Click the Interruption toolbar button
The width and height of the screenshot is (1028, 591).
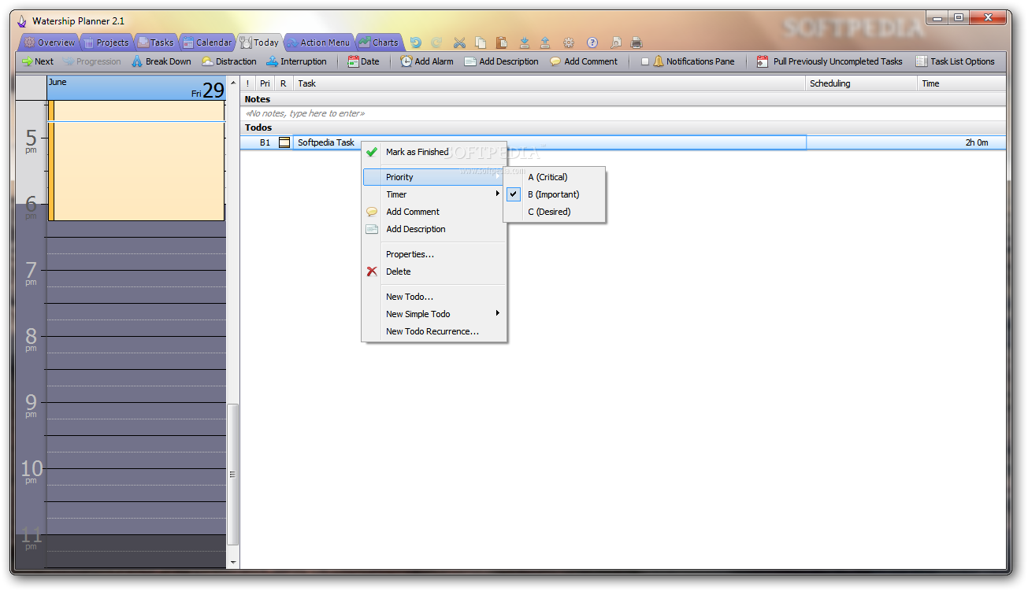click(x=296, y=61)
